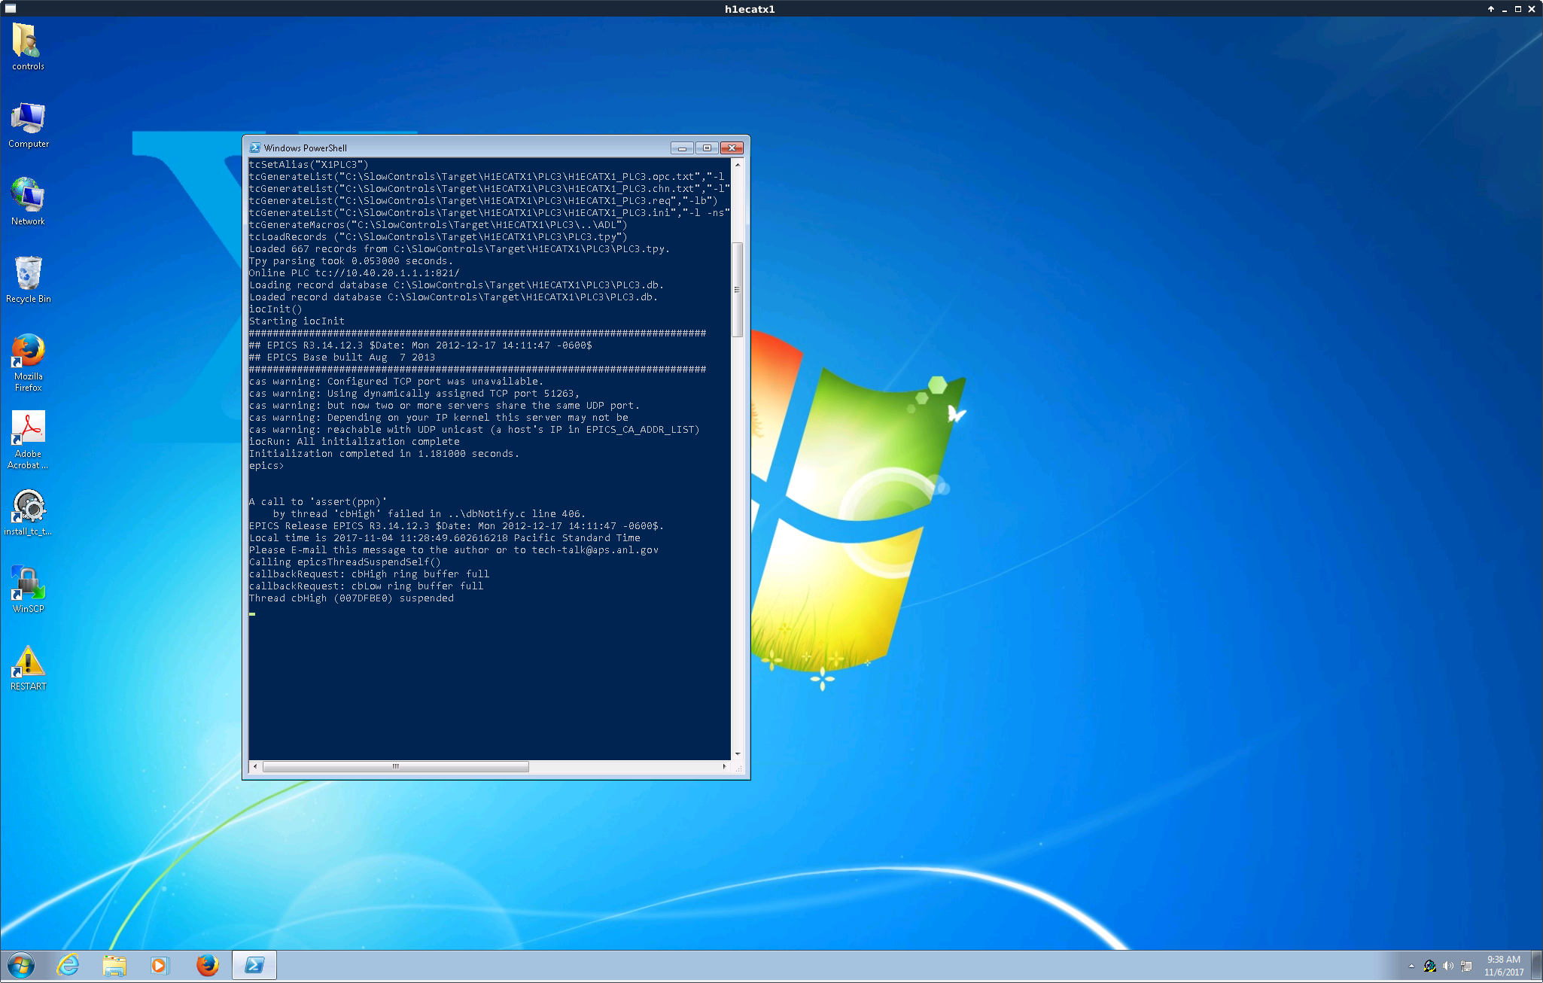Launch WinSCP from desktop
The image size is (1543, 983).
[28, 589]
